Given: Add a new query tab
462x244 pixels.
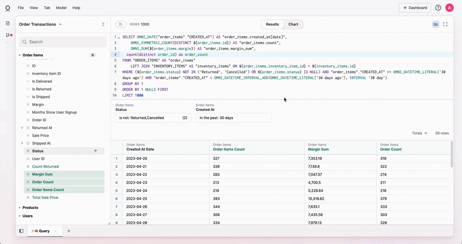Looking at the screenshot, I should coord(69,231).
